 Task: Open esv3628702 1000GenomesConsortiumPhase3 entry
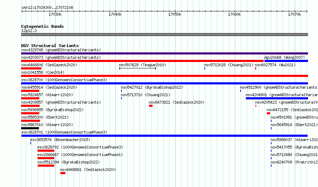[80, 147]
